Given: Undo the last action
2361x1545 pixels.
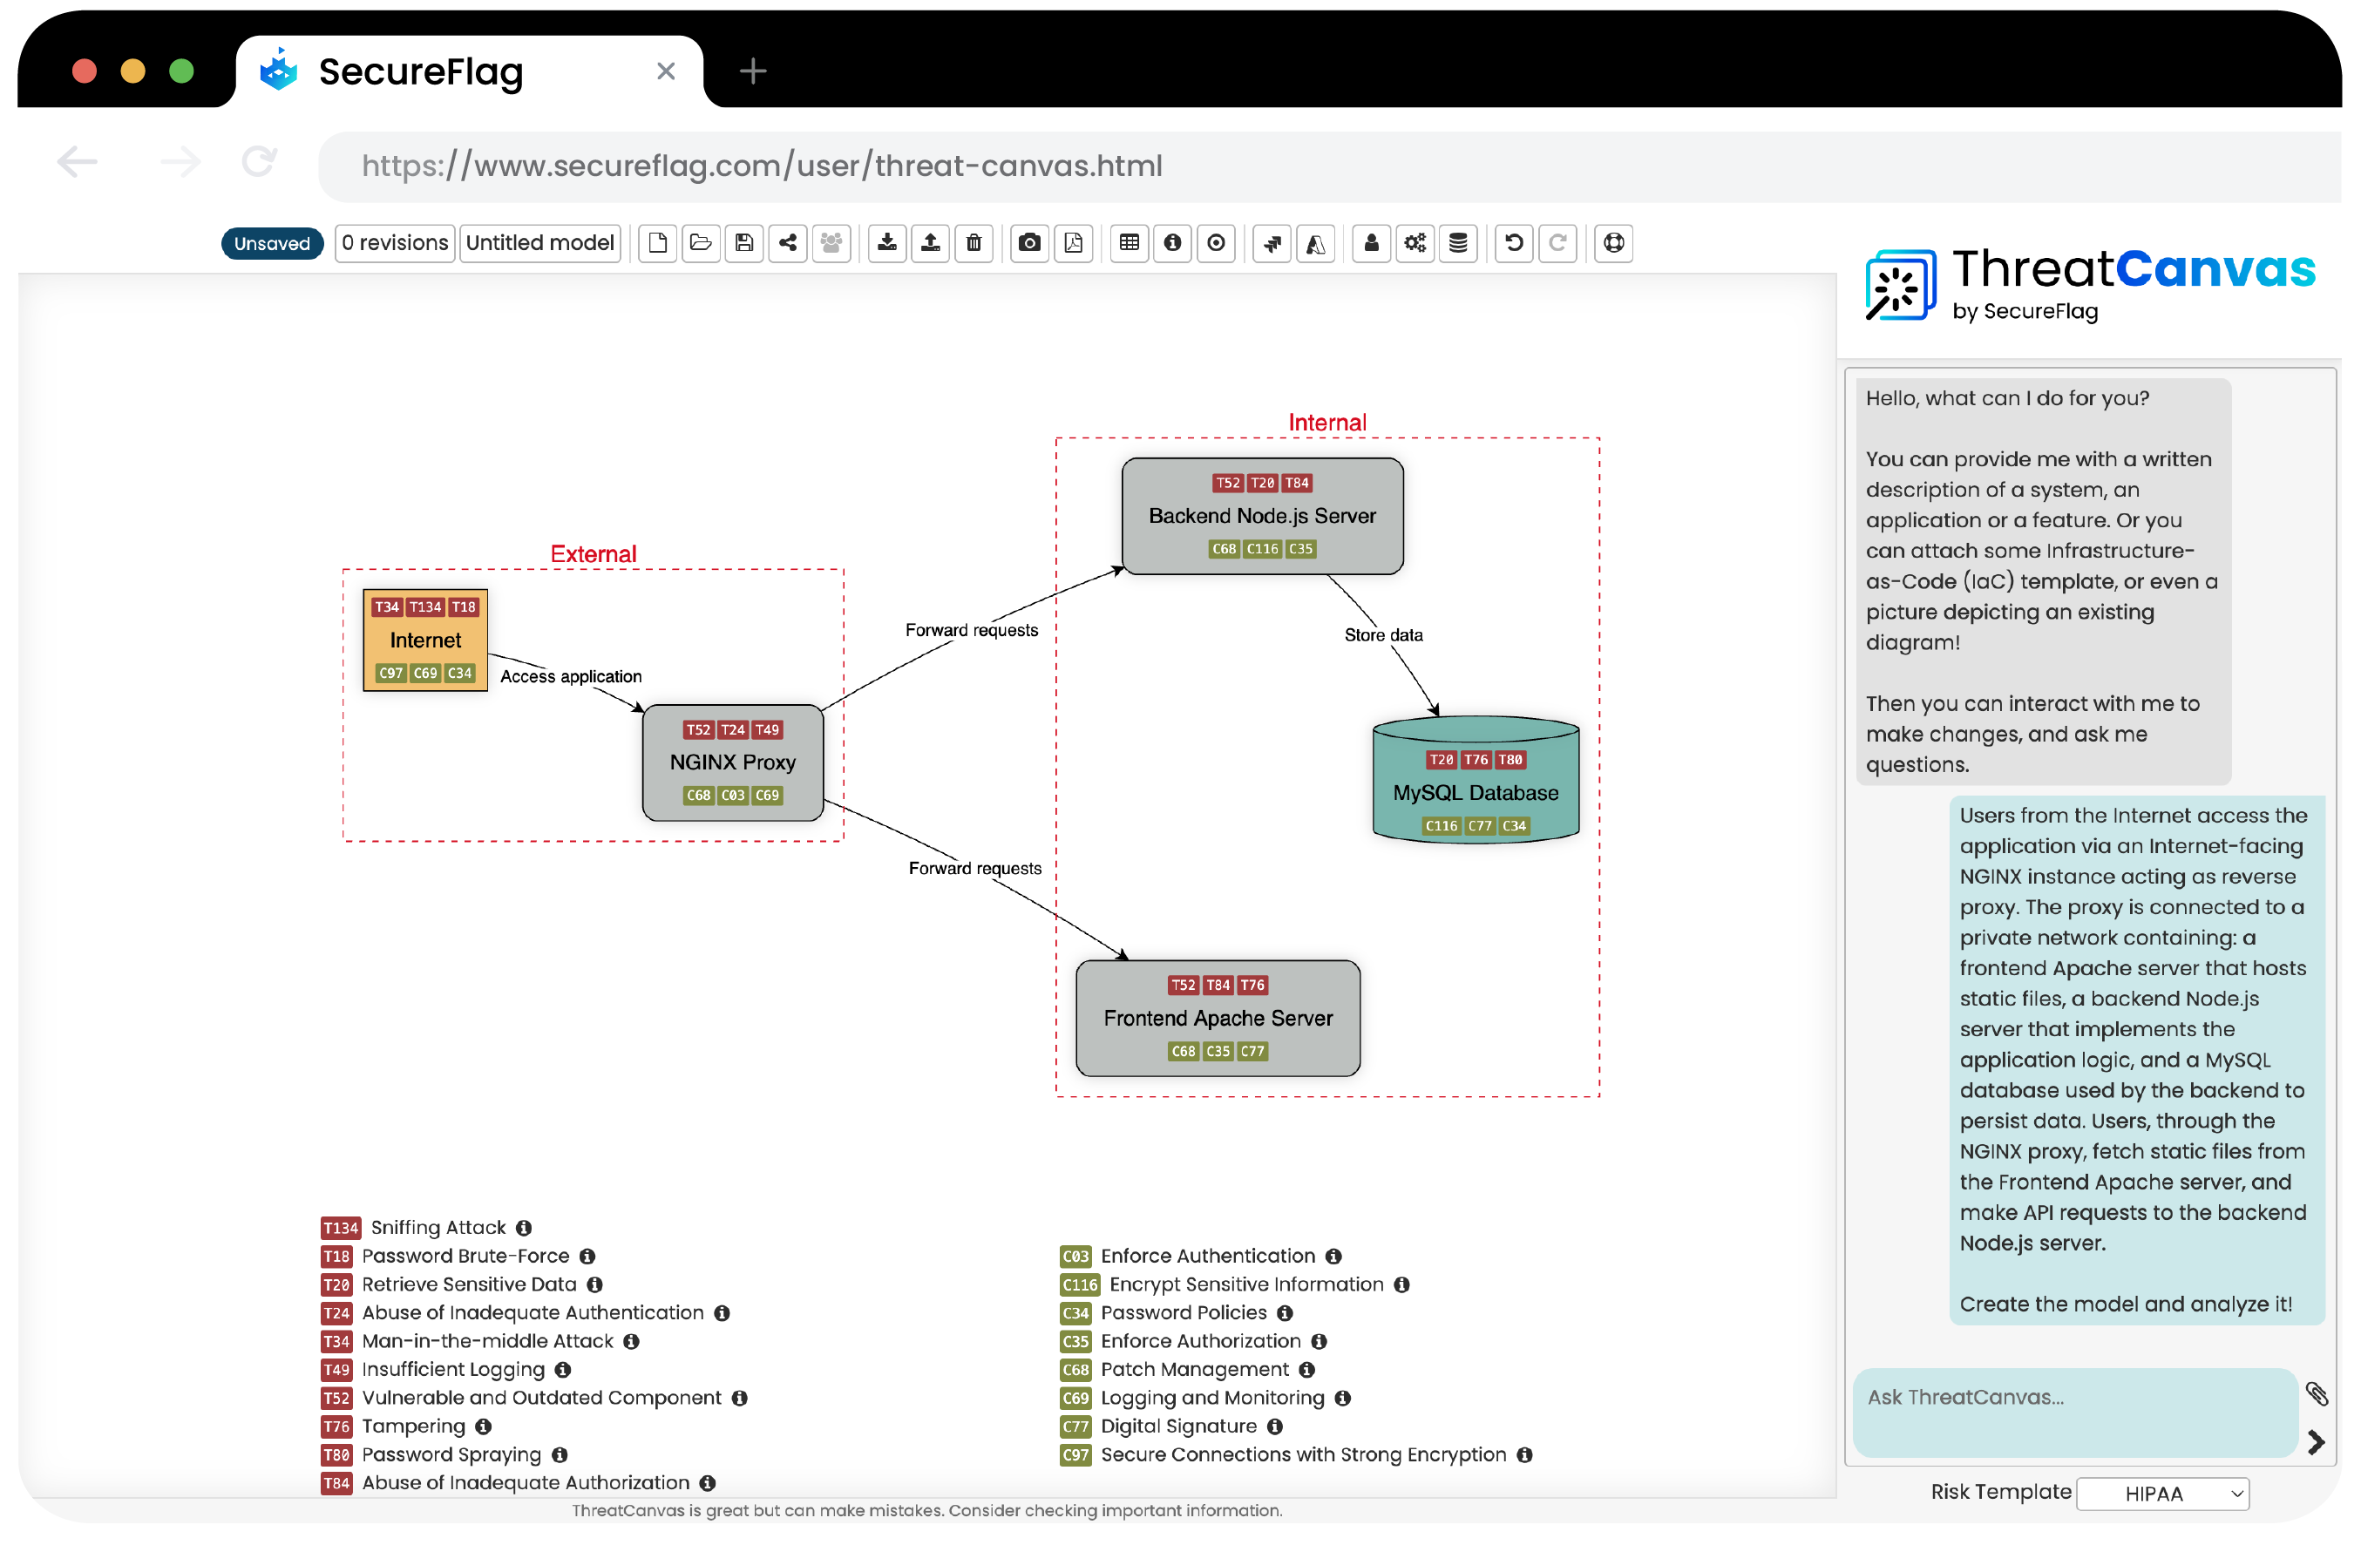Looking at the screenshot, I should click(1514, 243).
